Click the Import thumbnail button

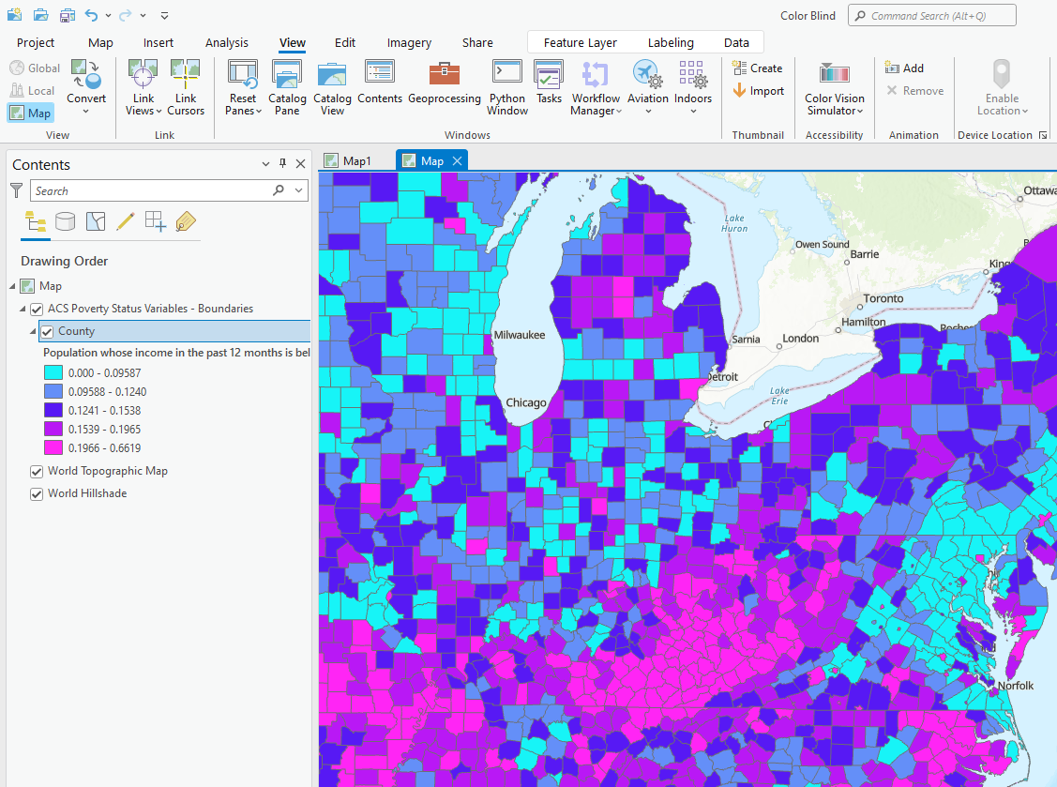point(758,90)
